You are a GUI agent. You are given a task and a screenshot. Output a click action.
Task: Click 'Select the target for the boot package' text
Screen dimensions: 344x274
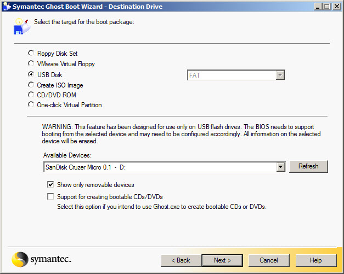[x=84, y=22]
